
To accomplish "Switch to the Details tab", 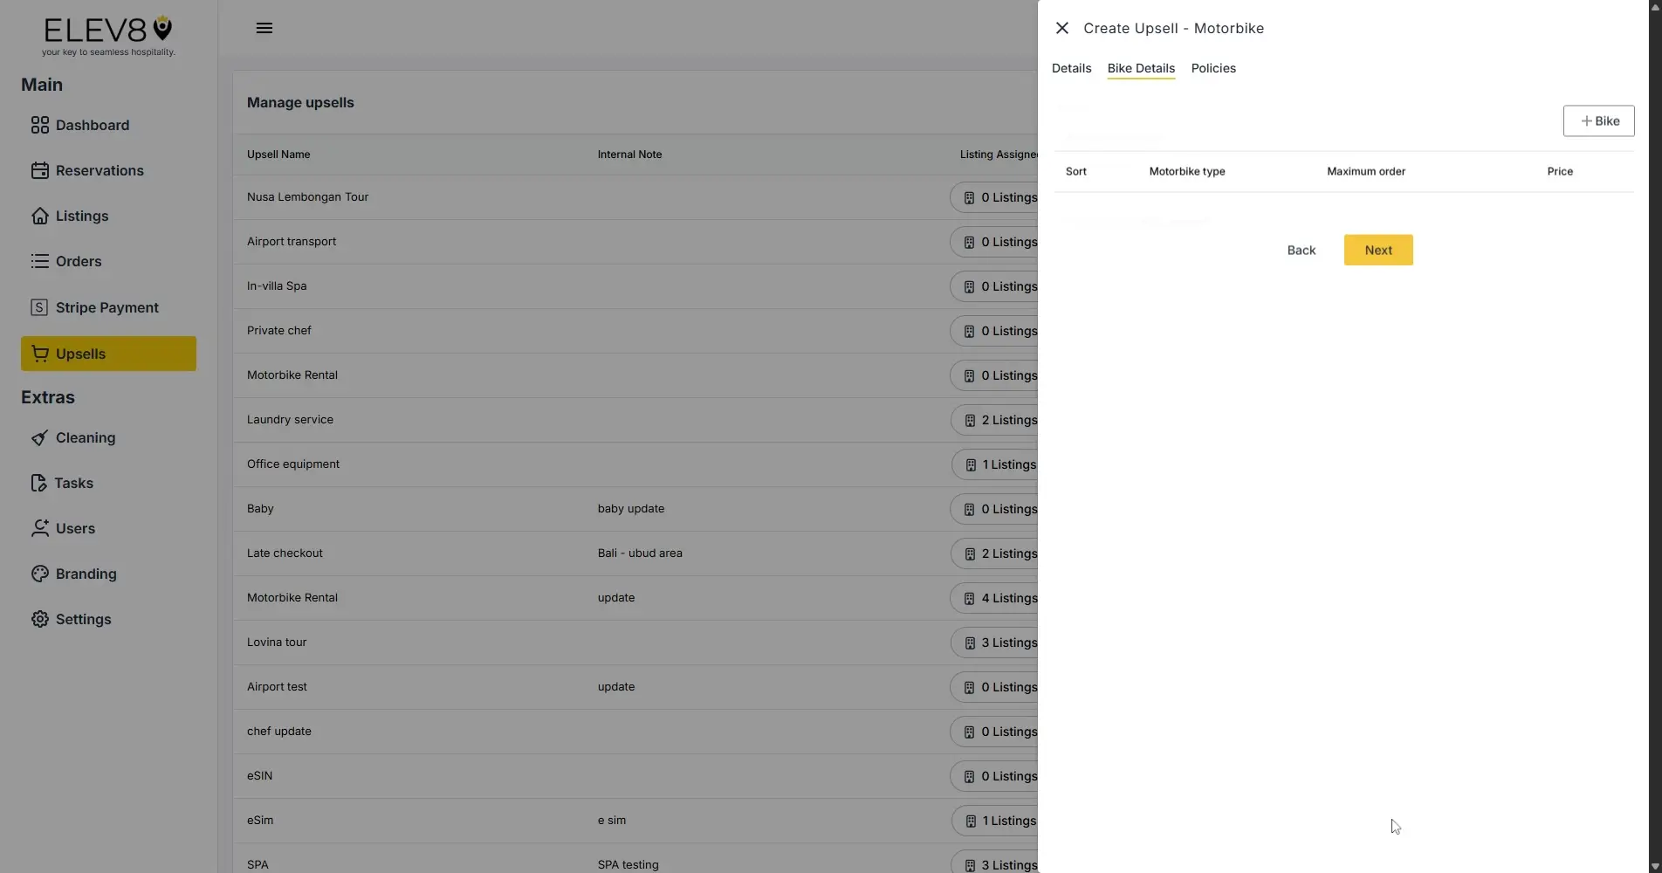I will [x=1070, y=68].
